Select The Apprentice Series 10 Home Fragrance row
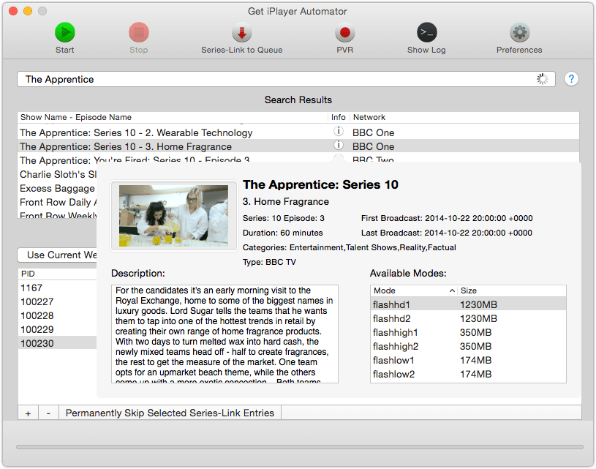 [298, 146]
